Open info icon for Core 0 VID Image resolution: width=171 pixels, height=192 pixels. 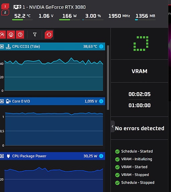(101, 101)
